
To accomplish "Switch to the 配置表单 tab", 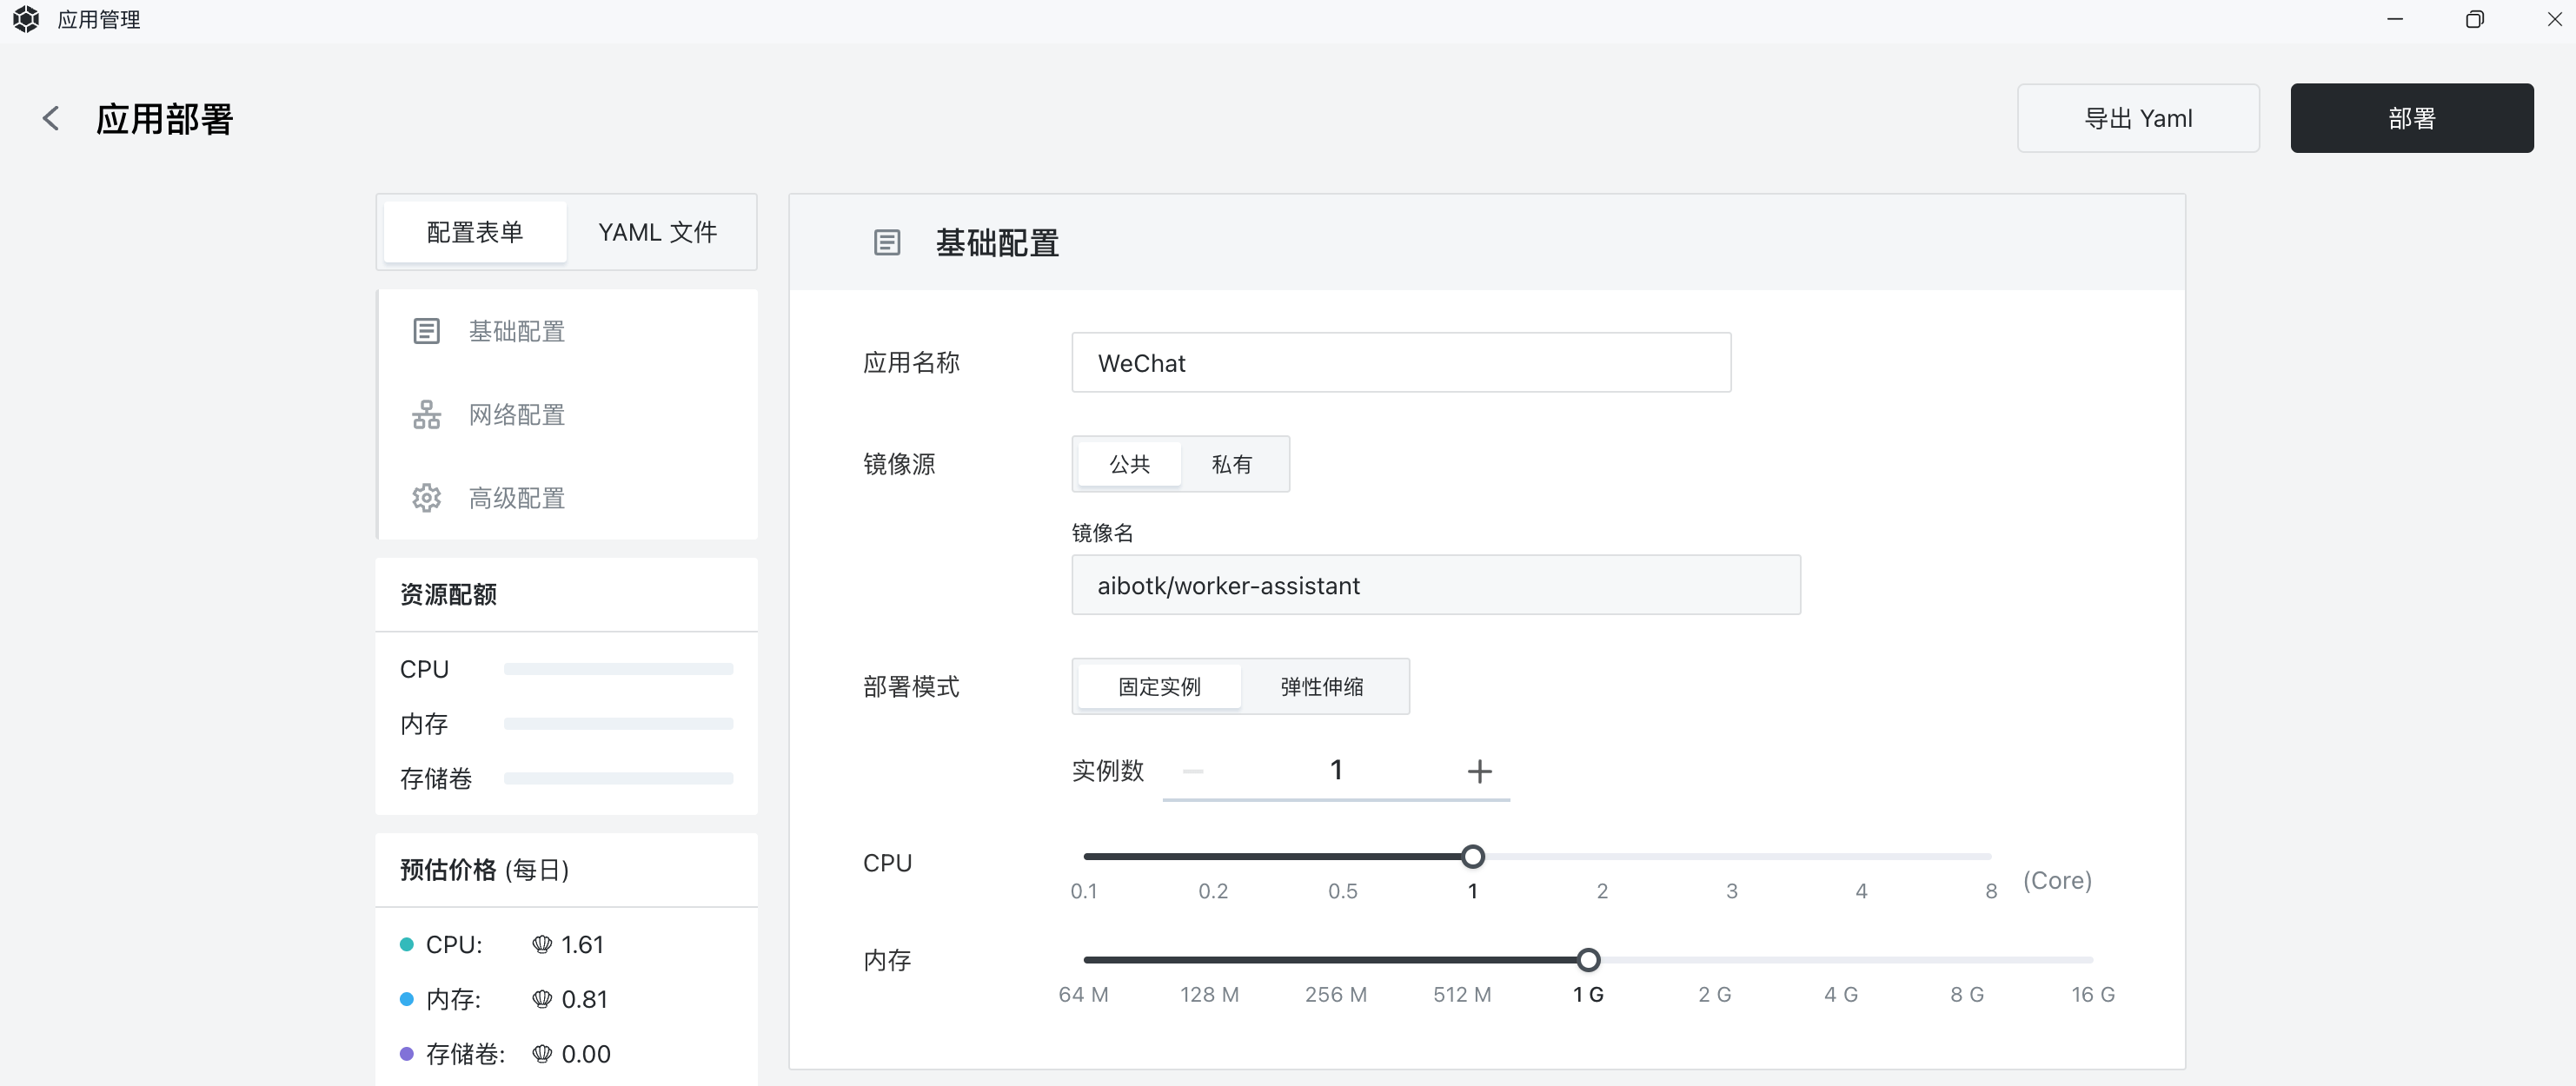I will pos(474,231).
